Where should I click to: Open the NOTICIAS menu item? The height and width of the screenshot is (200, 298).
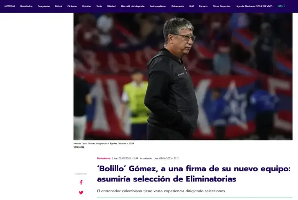coord(10,6)
